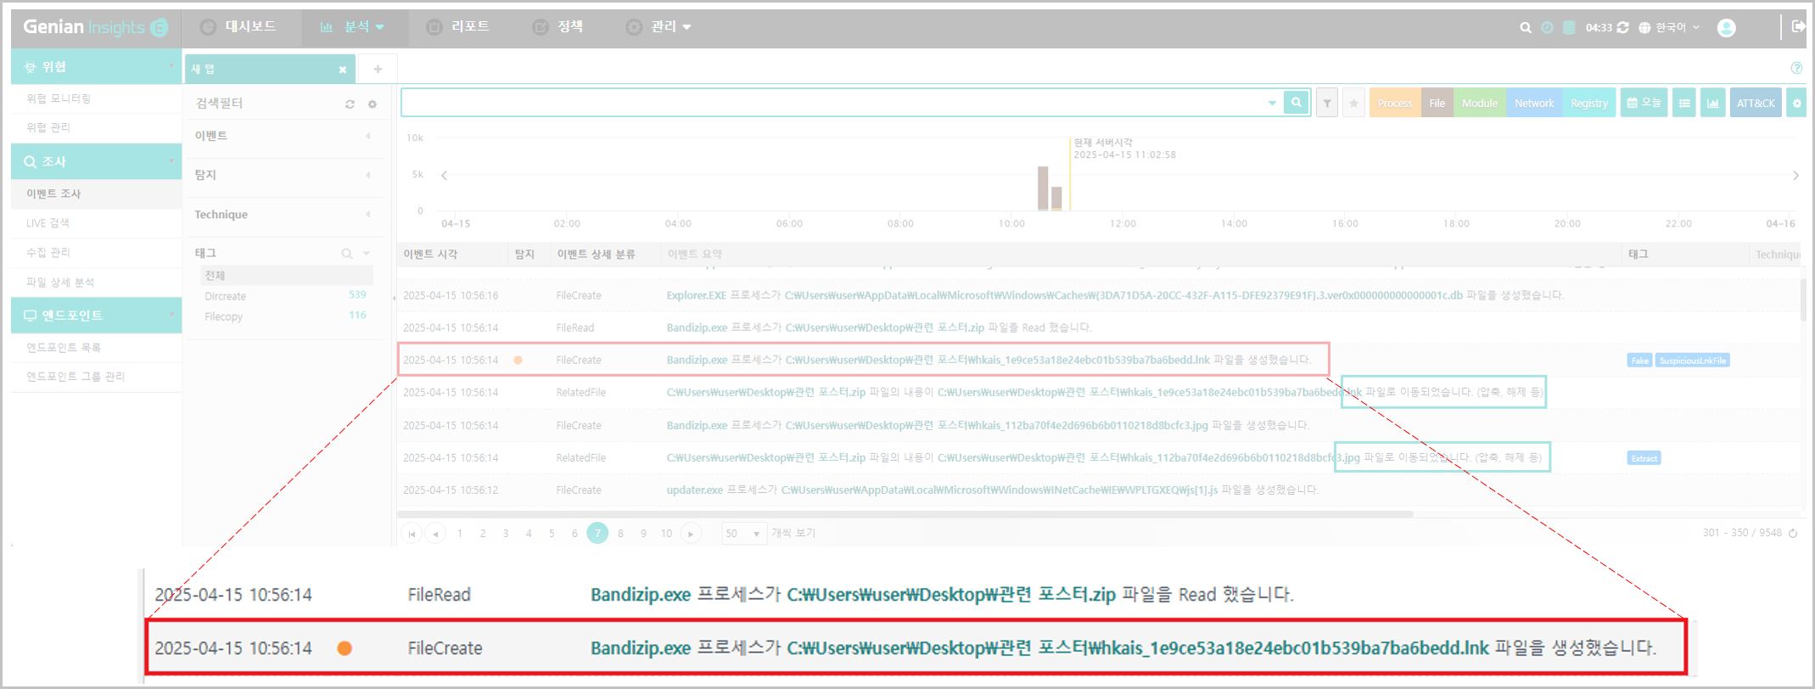Refresh the search filter panel
Viewport: 1815px width, 689px height.
[350, 104]
